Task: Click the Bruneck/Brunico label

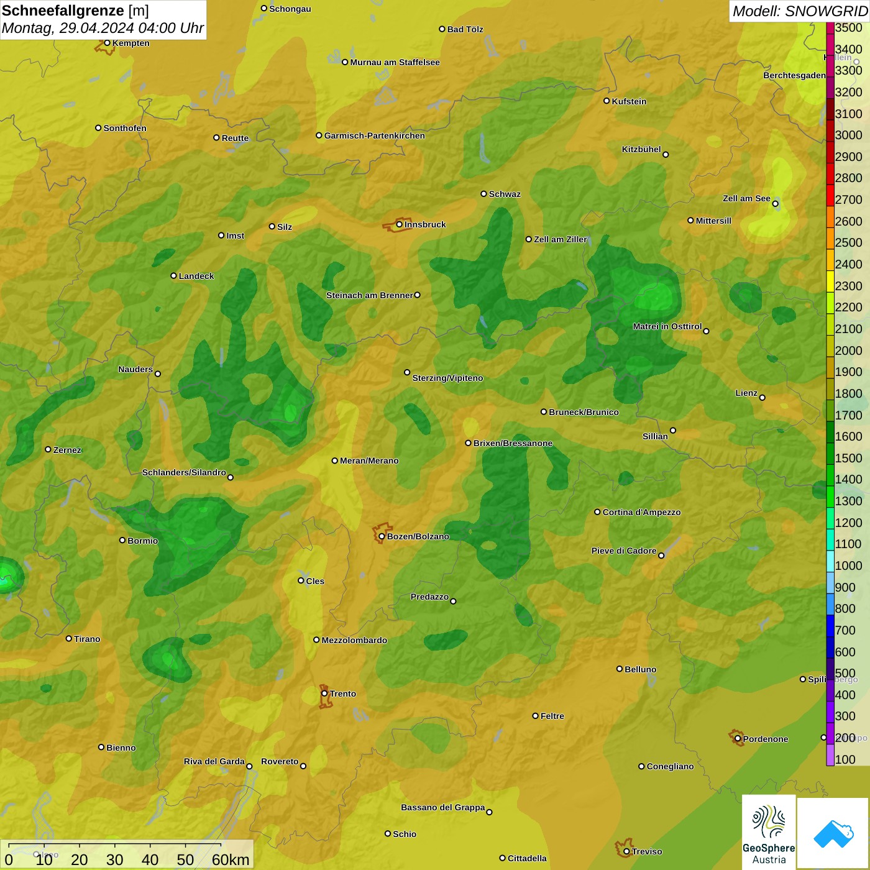Action: pos(584,412)
